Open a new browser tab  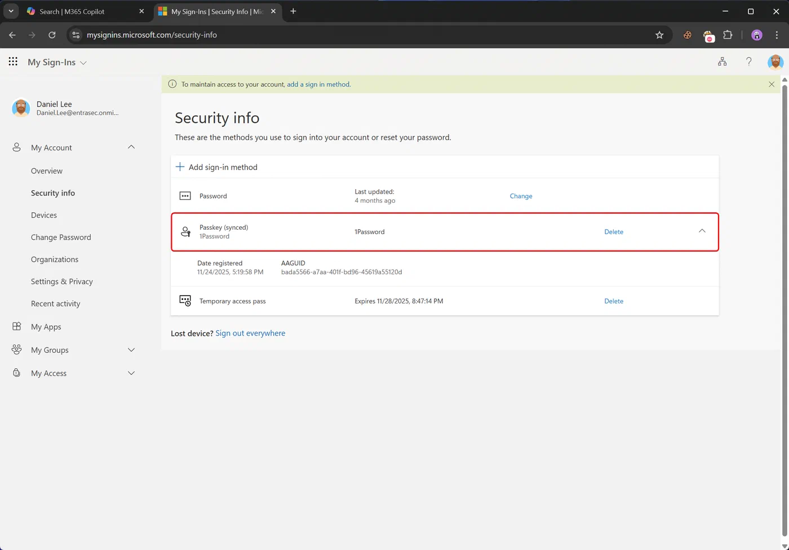[293, 11]
